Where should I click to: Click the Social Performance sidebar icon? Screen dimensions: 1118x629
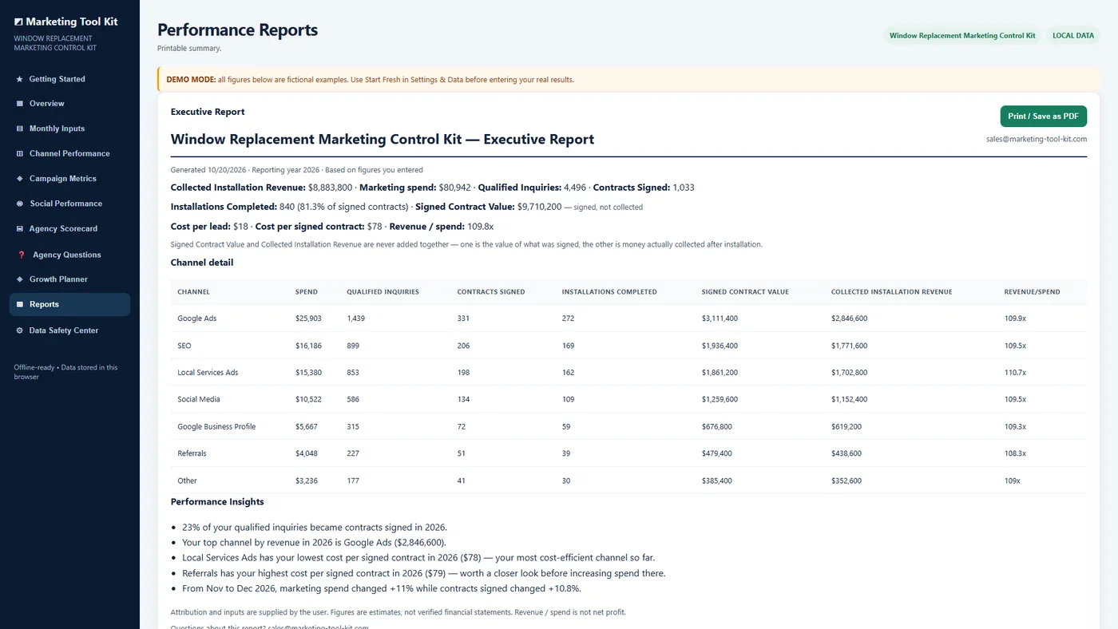(19, 204)
